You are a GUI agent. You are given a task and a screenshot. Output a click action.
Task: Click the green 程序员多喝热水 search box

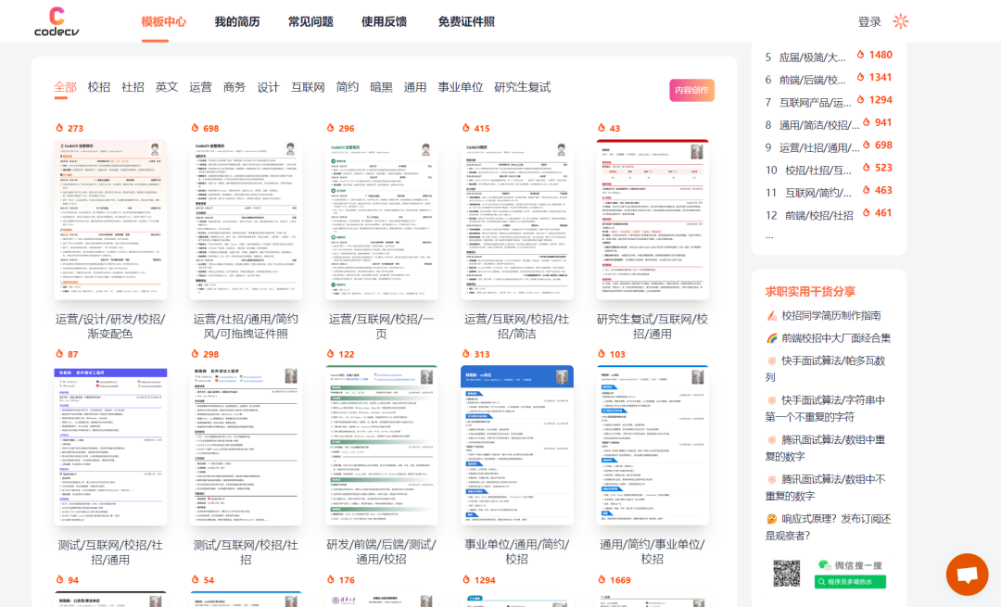pos(850,581)
